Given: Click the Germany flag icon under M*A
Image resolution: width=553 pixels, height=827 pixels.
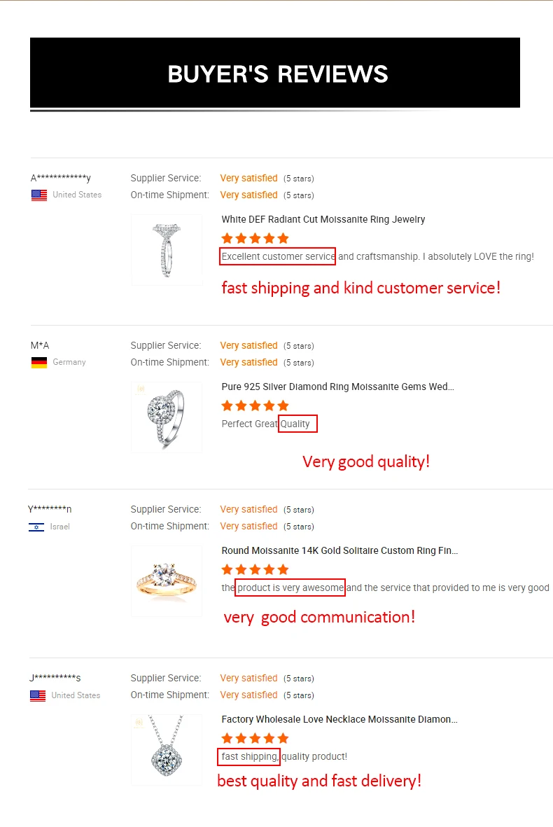Looking at the screenshot, I should click(39, 362).
